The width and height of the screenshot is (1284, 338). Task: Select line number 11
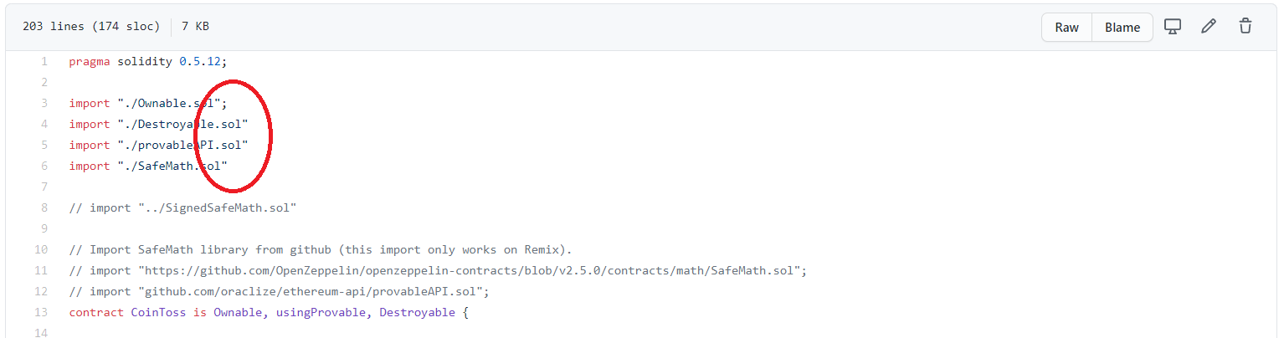tap(41, 270)
